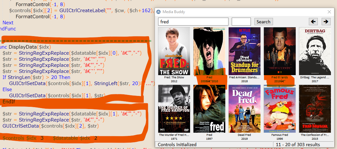
Task: Click the 'EndIf' line in code editor
Action: [x=9, y=102]
